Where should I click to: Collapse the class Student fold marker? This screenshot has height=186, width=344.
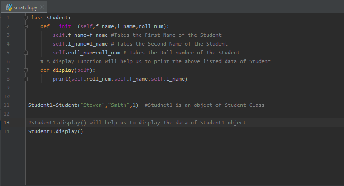coord(25,18)
